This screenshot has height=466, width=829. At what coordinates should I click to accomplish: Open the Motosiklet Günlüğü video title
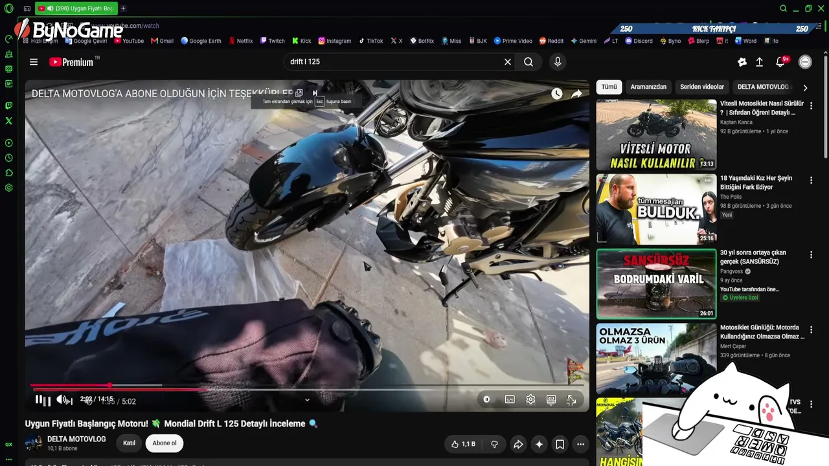coord(762,332)
